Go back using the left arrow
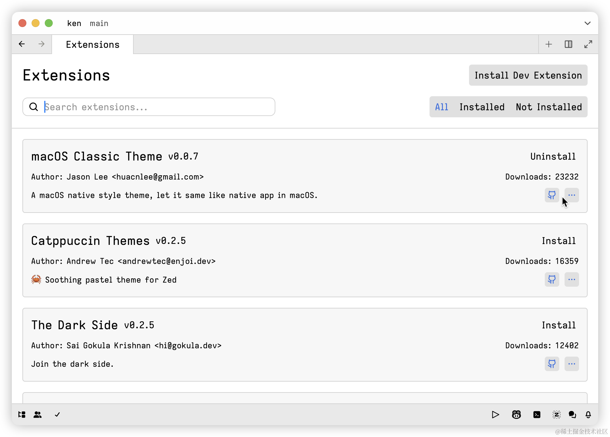Image resolution: width=610 pixels, height=437 pixels. 22,44
